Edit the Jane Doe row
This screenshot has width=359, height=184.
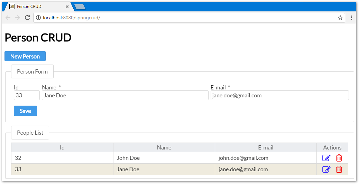click(x=326, y=170)
